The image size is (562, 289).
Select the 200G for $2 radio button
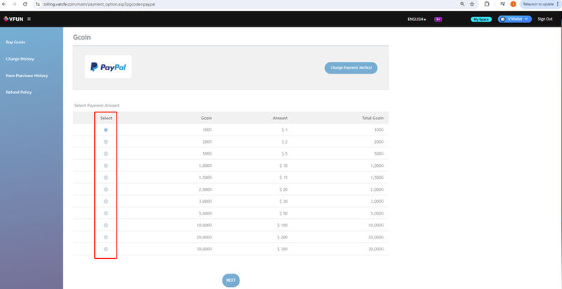point(106,142)
